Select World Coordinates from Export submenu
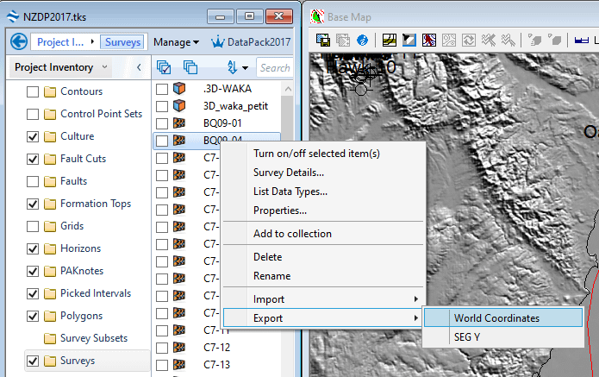Image resolution: width=599 pixels, height=377 pixels. [x=496, y=317]
